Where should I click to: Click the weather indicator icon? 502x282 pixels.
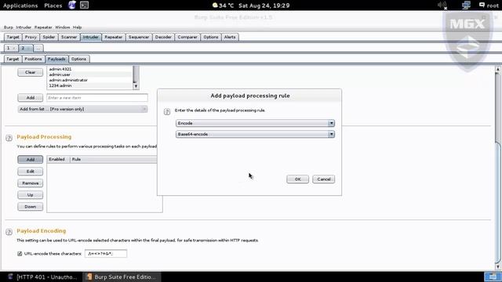click(215, 5)
